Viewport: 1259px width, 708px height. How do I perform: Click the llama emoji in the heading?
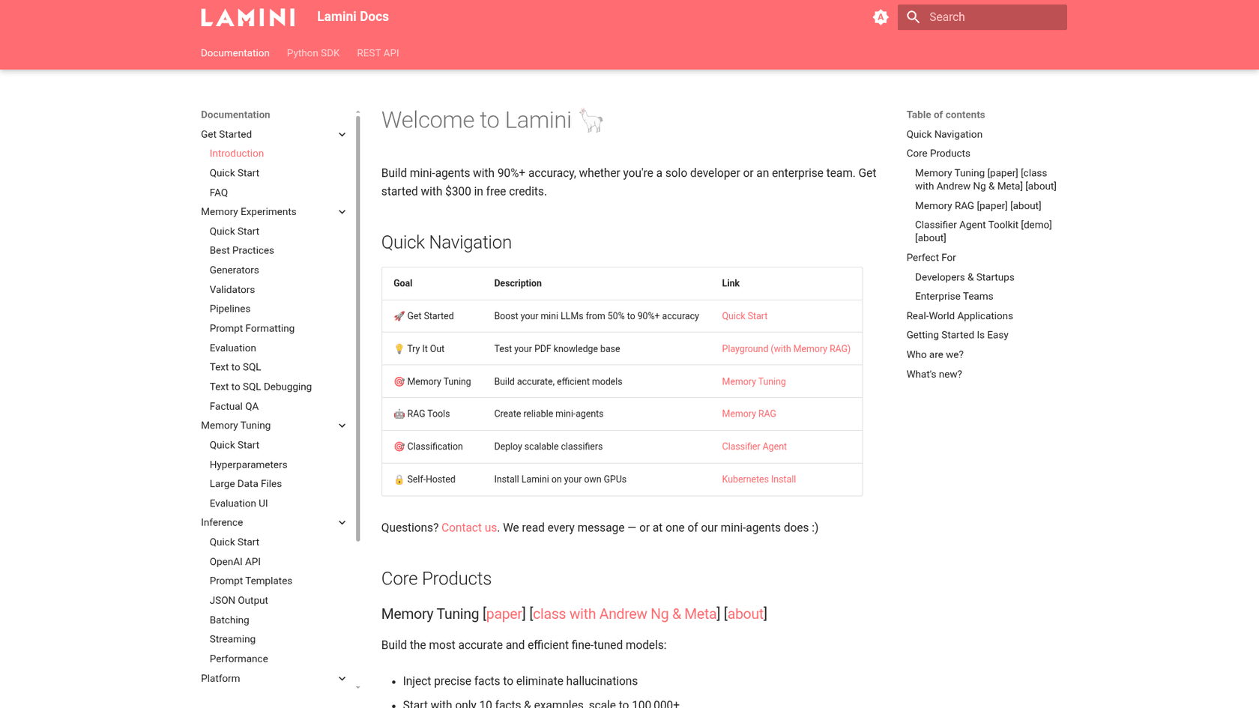pos(591,120)
